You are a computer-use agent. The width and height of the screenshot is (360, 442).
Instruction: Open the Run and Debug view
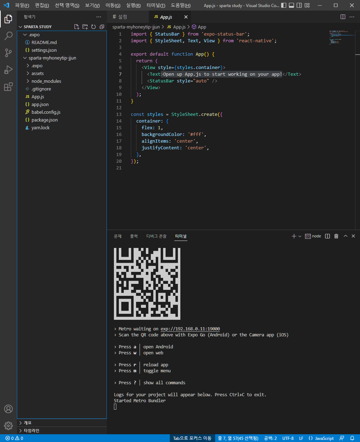8,70
